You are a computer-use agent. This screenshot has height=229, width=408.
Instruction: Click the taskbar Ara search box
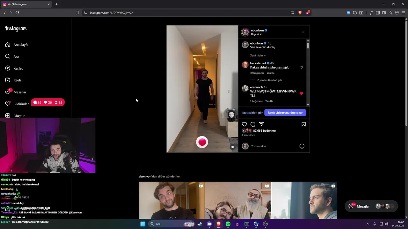171,224
